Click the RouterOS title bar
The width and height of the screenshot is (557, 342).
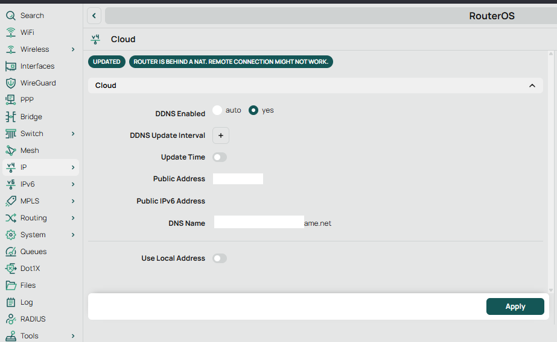point(331,16)
